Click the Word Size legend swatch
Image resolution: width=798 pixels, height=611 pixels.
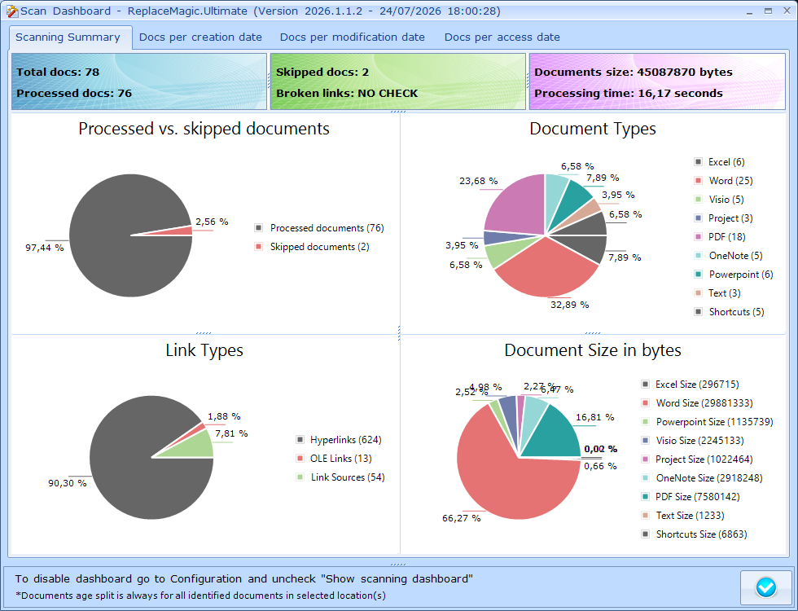[x=645, y=403]
